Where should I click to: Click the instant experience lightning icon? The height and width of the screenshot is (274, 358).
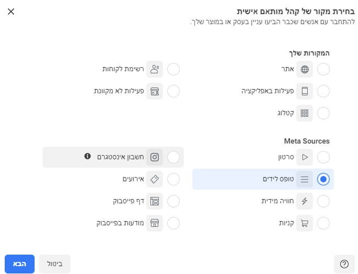(305, 201)
